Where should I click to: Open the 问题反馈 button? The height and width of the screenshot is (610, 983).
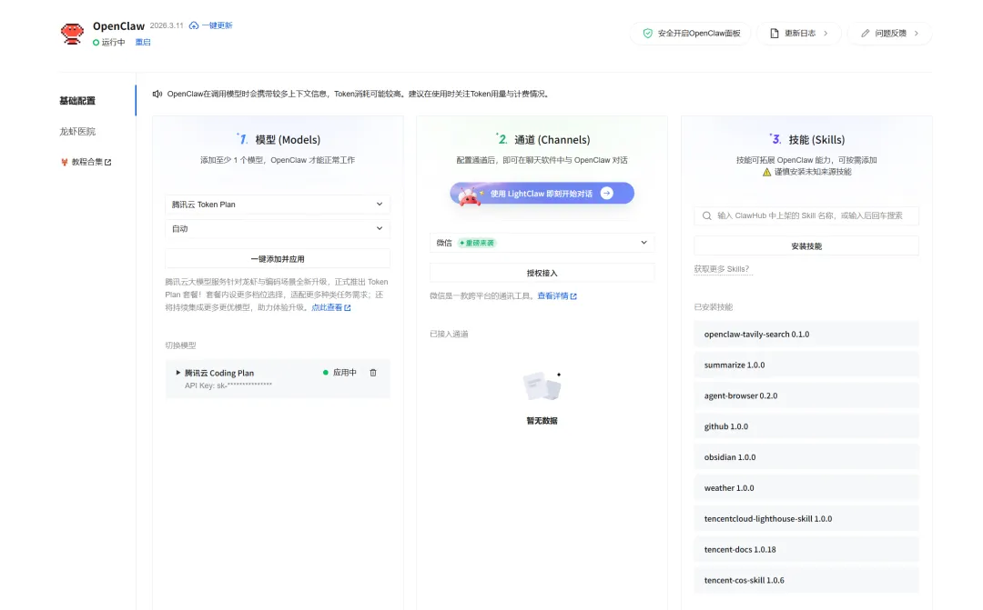pos(889,34)
